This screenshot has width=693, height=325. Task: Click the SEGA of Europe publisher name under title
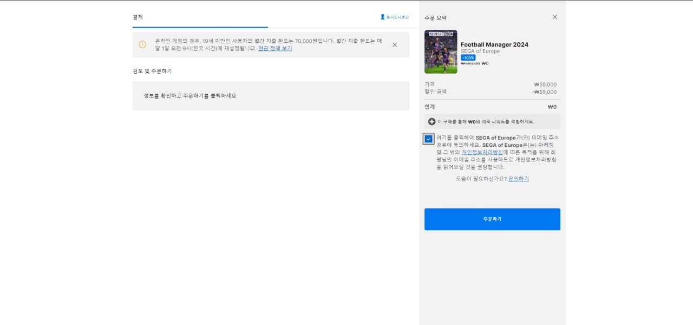[x=480, y=51]
